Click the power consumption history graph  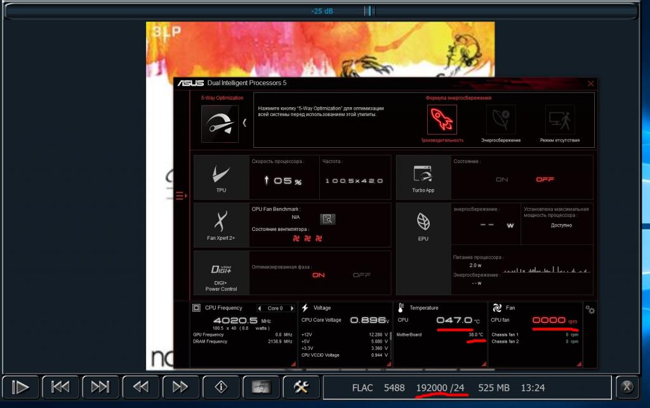(x=546, y=269)
